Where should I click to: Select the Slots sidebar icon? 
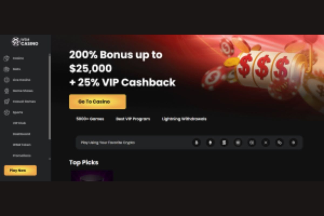(x=6, y=69)
